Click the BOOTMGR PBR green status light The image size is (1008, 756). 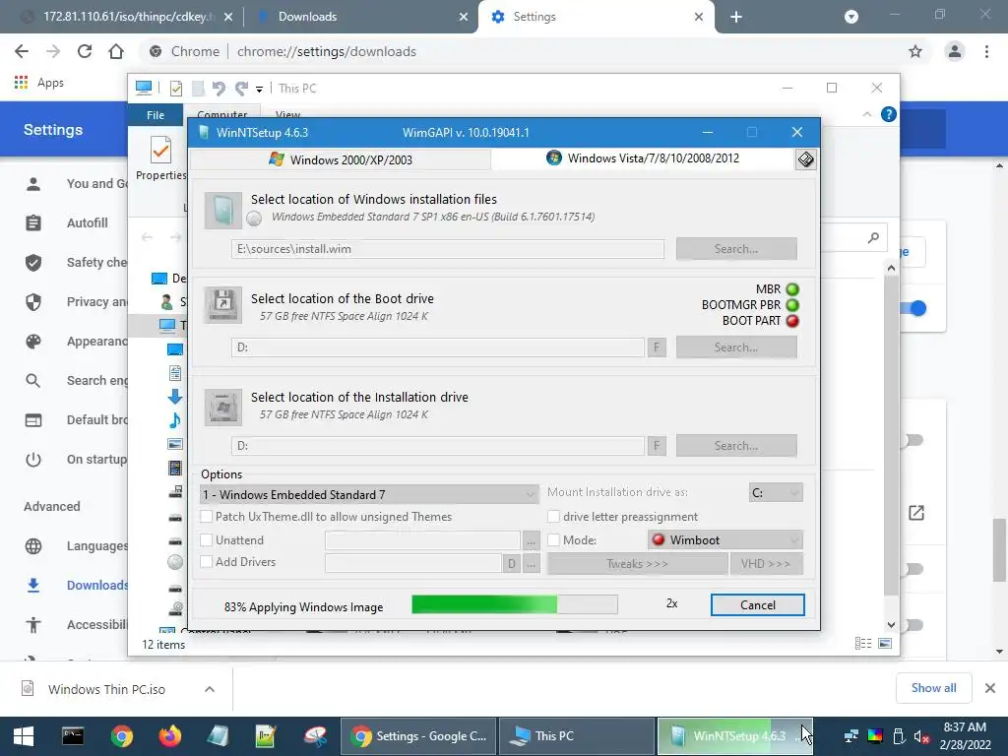[792, 305]
